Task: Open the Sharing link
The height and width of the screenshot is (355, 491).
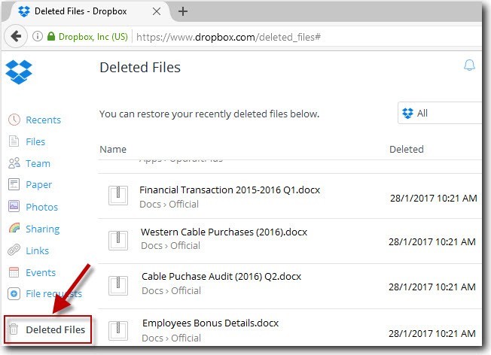Action: point(43,229)
